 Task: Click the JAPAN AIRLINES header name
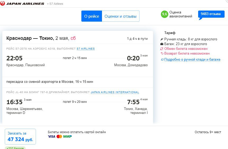[x=25, y=4]
